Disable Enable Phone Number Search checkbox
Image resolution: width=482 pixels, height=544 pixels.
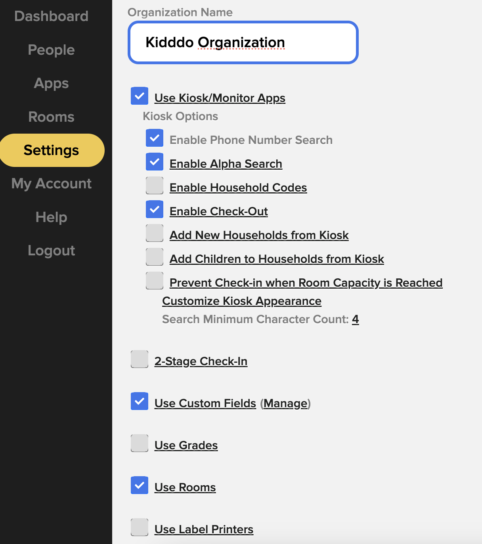pos(155,138)
